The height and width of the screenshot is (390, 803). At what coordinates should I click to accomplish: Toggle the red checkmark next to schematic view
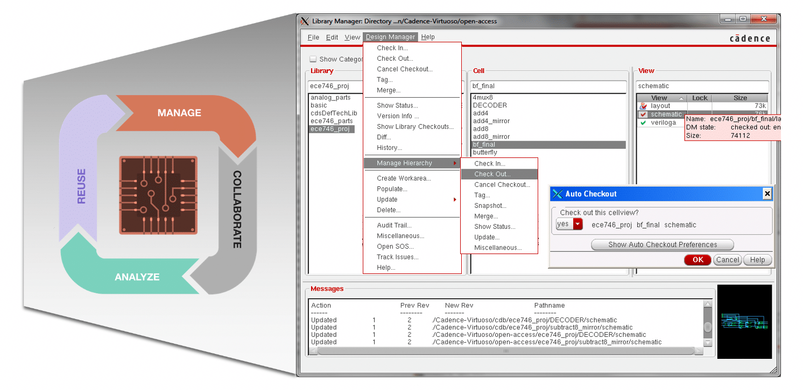[643, 114]
